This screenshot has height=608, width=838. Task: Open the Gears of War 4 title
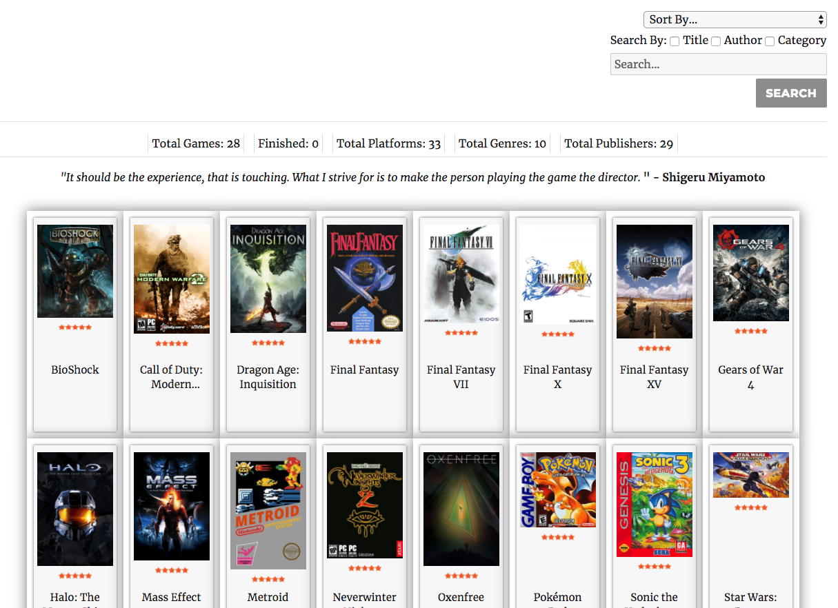pyautogui.click(x=751, y=377)
